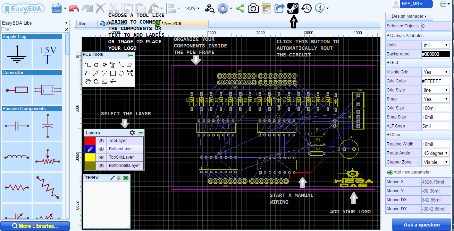Pick the Hand drag tool in PCB Tools

pos(88,82)
